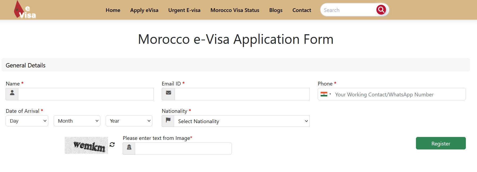The width and height of the screenshot is (477, 172).
Task: Open the phone country flag selector
Action: pyautogui.click(x=326, y=94)
